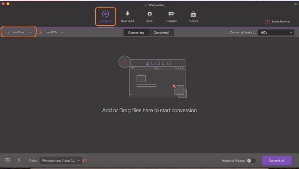Open the Burn section

pyautogui.click(x=149, y=17)
